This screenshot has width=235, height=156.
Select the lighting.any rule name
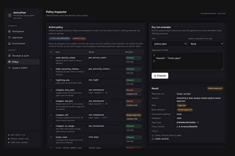(63, 80)
